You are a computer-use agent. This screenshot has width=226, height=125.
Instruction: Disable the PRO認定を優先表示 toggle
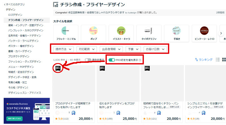(112, 60)
